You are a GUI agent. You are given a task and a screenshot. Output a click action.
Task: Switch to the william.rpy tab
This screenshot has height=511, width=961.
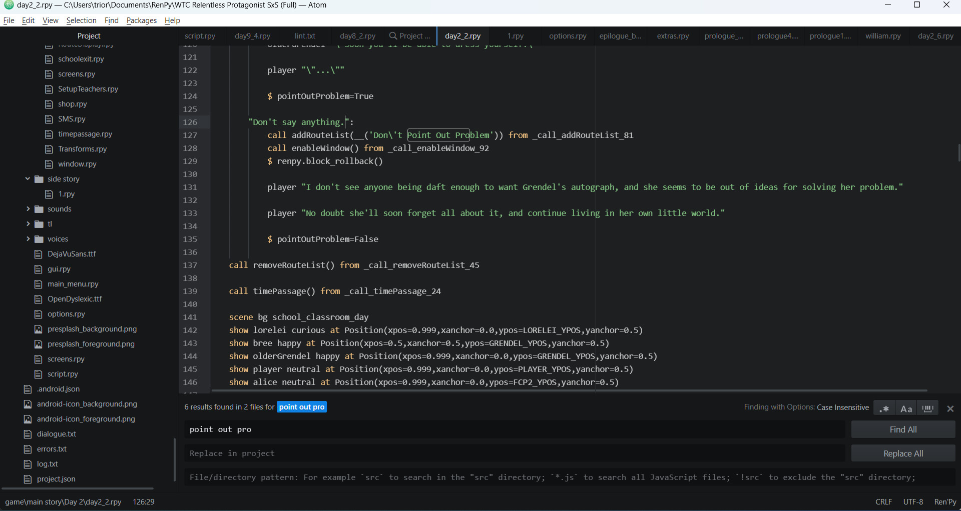[883, 35]
